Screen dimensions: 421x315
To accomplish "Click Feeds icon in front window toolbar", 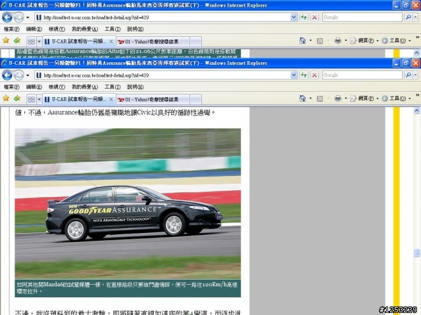I will (x=320, y=99).
